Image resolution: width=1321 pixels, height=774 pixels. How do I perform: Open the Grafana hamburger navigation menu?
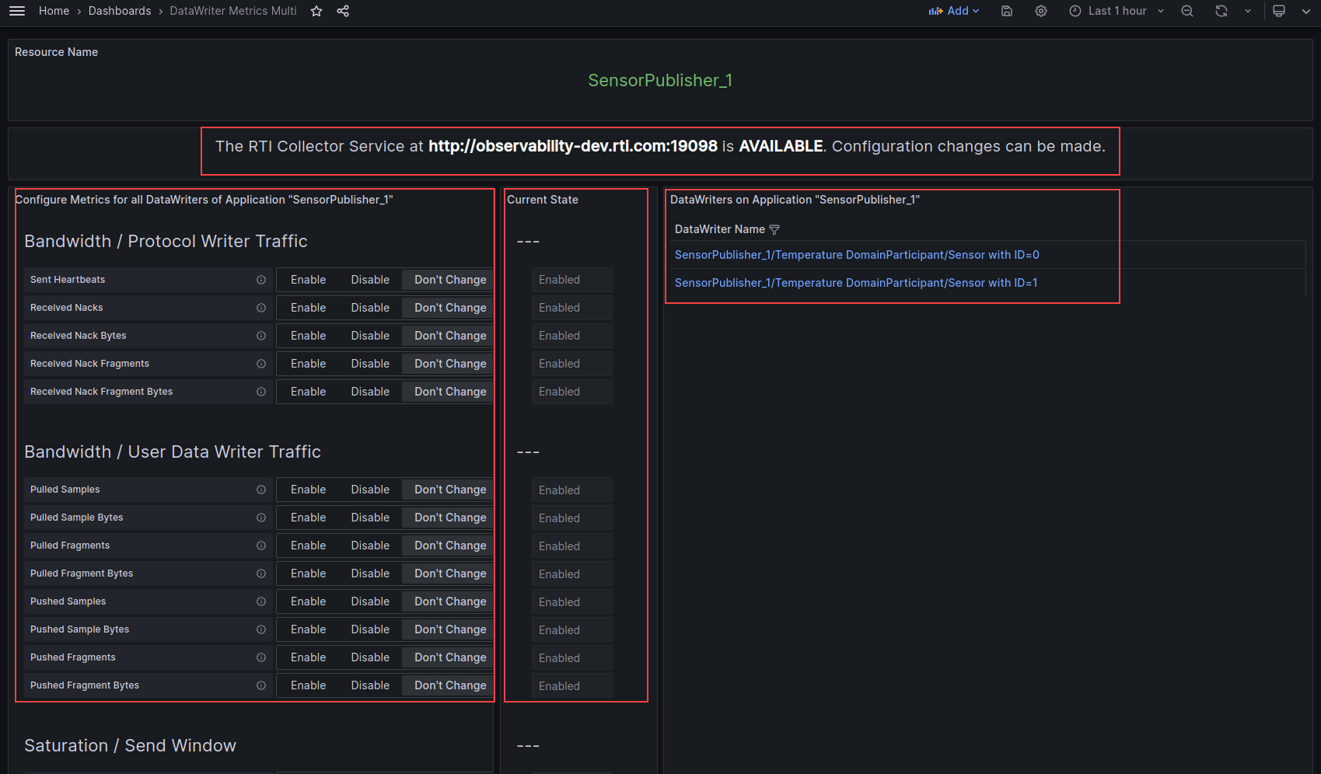click(x=16, y=11)
